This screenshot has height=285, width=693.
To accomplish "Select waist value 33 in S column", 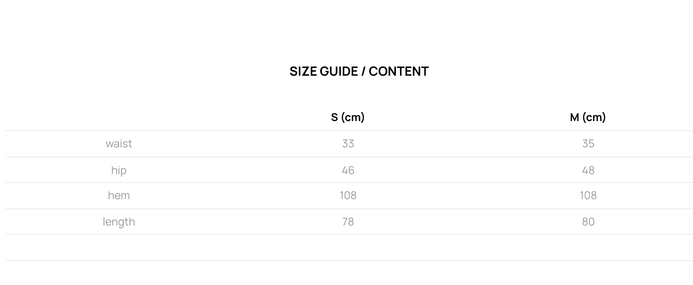I will 348,144.
